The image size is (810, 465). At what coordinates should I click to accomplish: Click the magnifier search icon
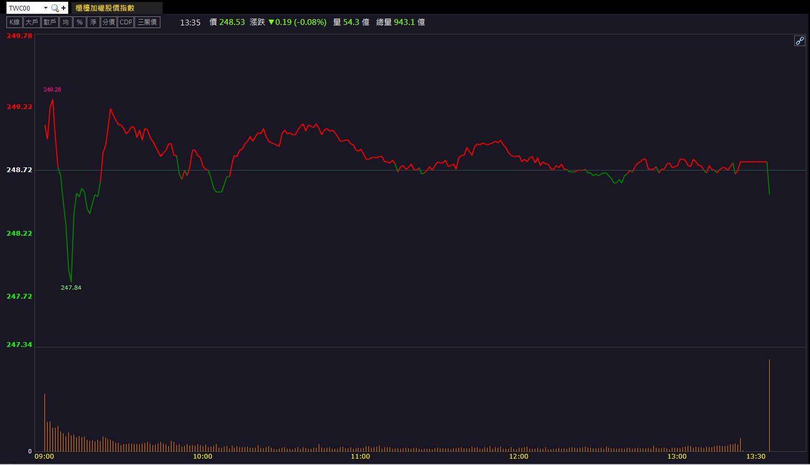pos(55,8)
